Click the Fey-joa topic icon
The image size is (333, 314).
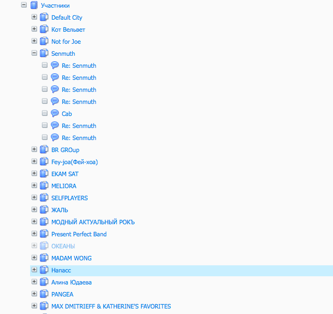click(x=44, y=162)
